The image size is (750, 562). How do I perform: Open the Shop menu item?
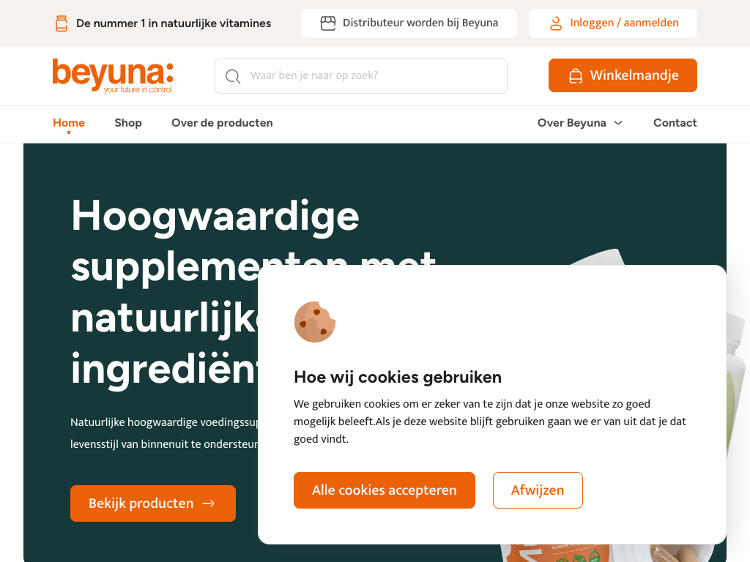click(128, 123)
